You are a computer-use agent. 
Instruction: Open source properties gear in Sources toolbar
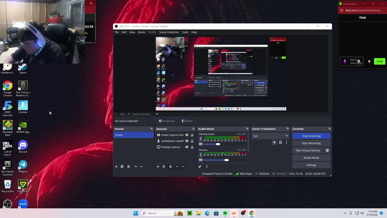[170, 167]
